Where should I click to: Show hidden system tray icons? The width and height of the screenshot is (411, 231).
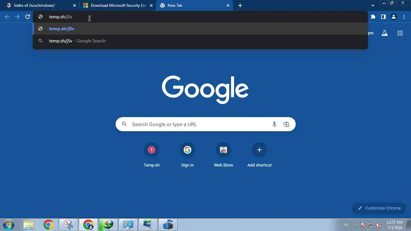point(355,225)
